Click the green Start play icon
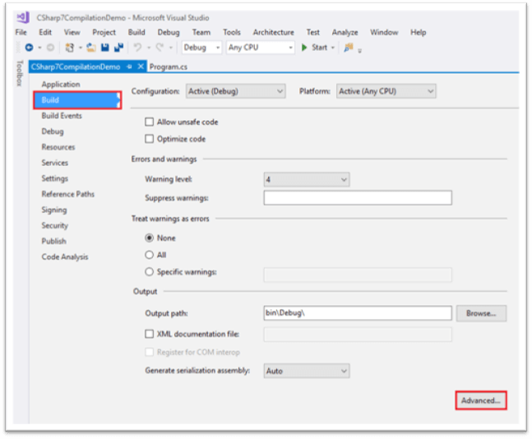 click(x=304, y=48)
